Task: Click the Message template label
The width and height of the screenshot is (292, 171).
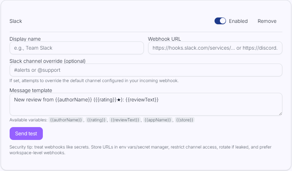Action: click(31, 90)
